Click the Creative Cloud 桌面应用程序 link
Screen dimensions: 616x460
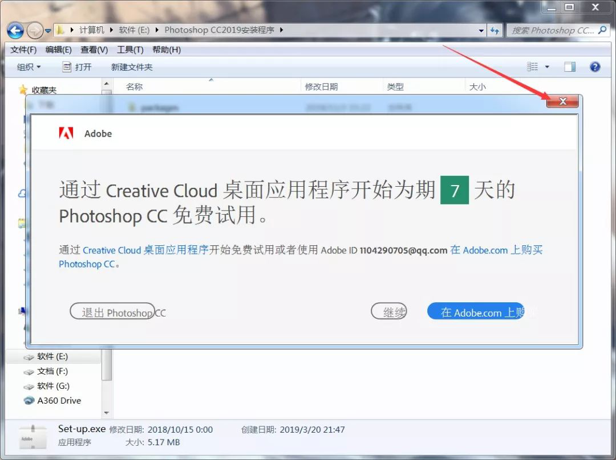145,250
